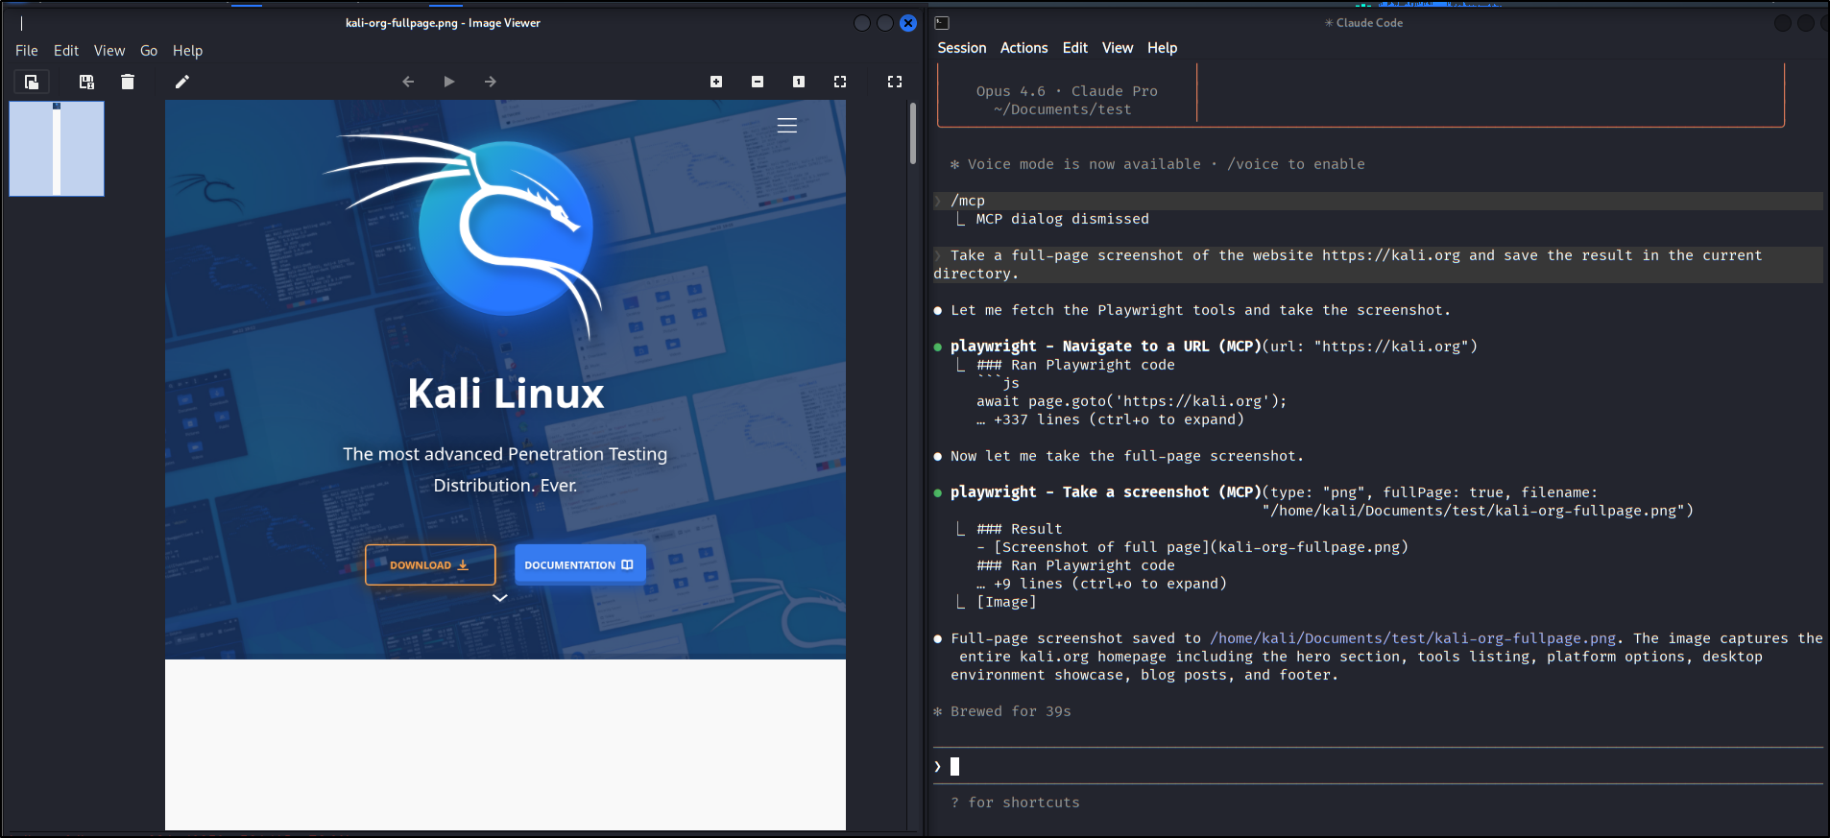Viewport: 1830px width, 838px height.
Task: Zoom in with the plus icon
Action: pyautogui.click(x=716, y=82)
